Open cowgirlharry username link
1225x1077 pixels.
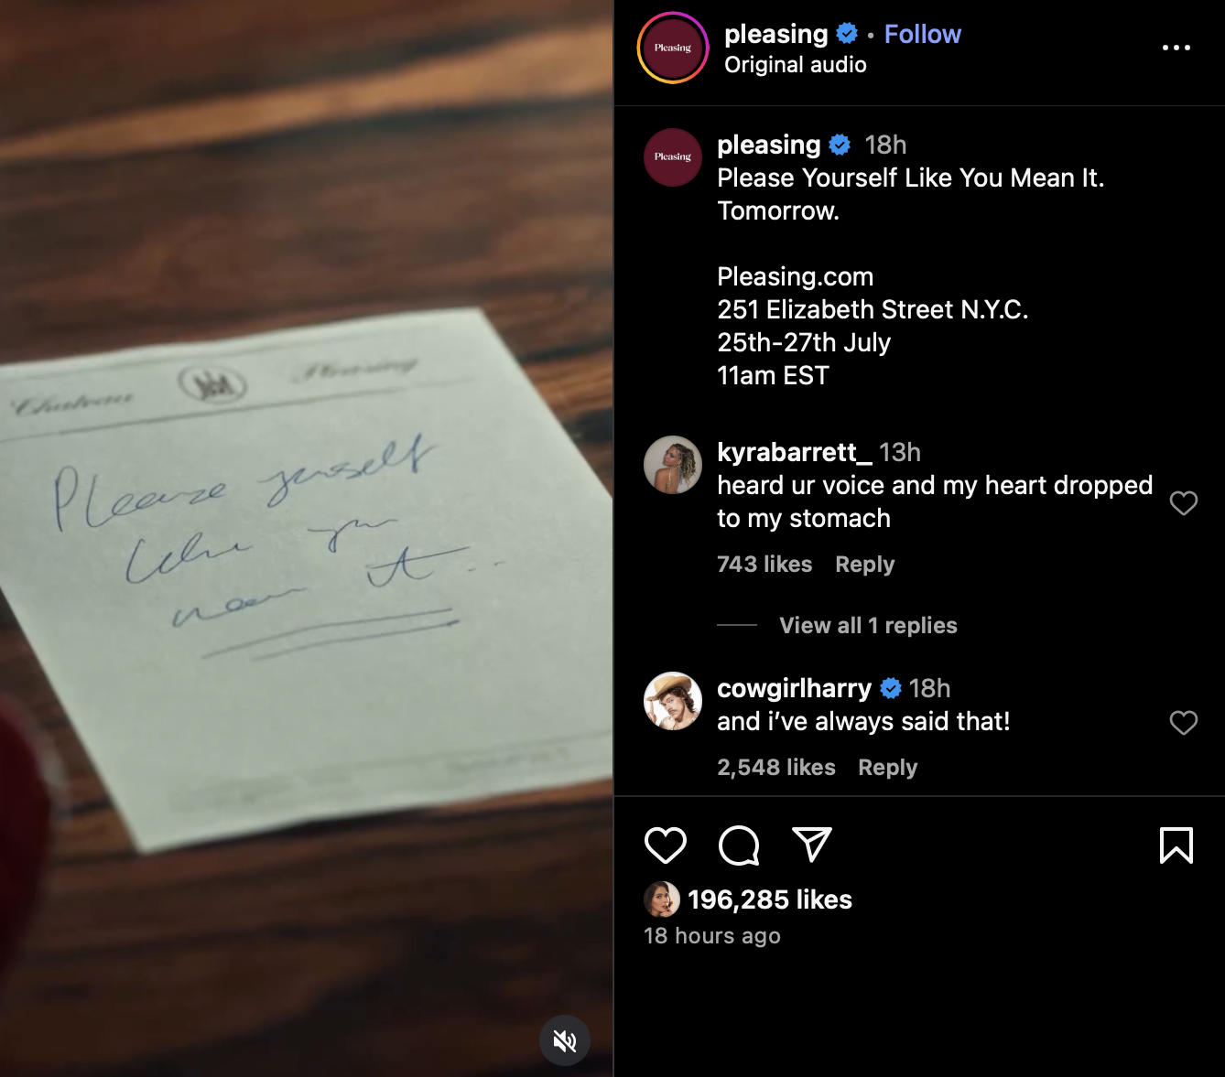[794, 688]
